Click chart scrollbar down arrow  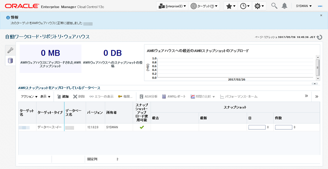pyautogui.click(x=318, y=79)
